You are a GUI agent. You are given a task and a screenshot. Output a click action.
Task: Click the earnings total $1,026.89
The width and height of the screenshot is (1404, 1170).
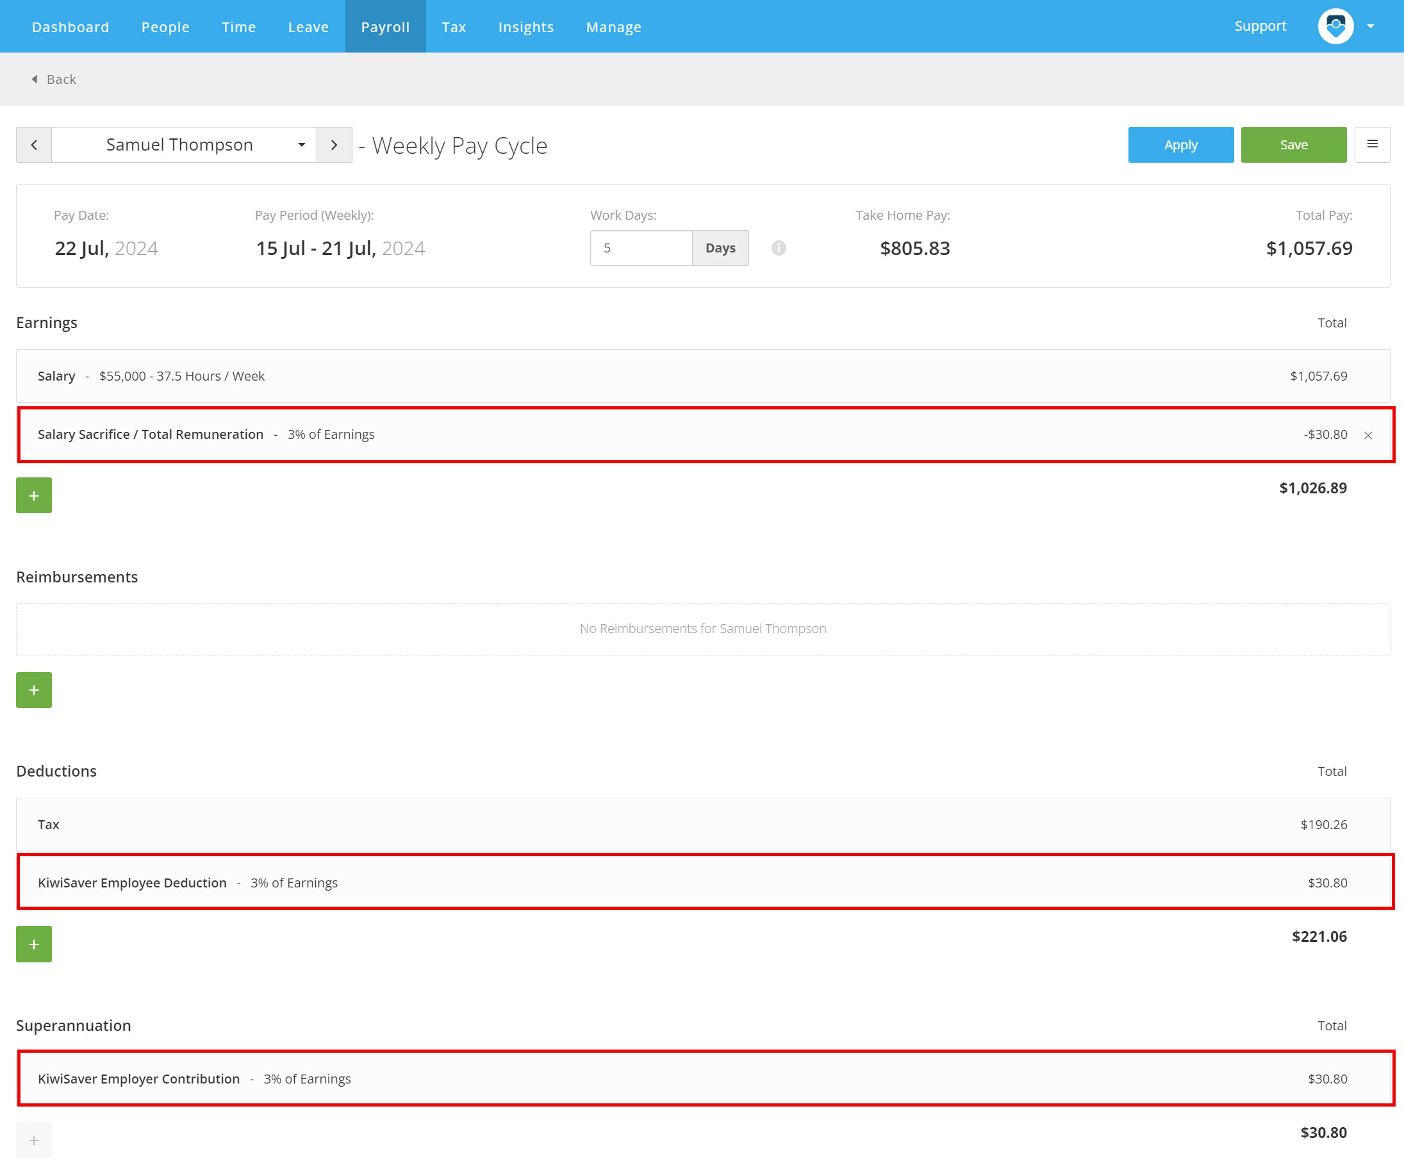click(x=1312, y=488)
